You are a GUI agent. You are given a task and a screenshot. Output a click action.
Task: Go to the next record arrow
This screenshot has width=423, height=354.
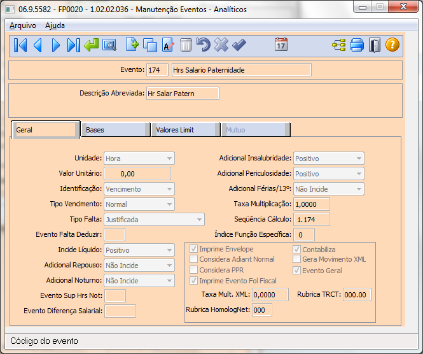coord(55,45)
